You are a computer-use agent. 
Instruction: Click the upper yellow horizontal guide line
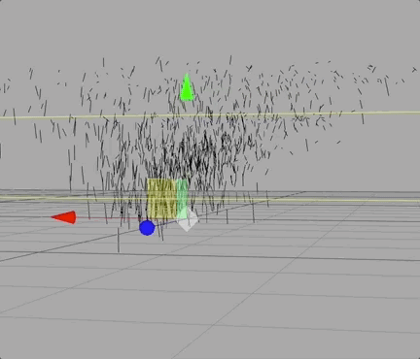pyautogui.click(x=210, y=114)
